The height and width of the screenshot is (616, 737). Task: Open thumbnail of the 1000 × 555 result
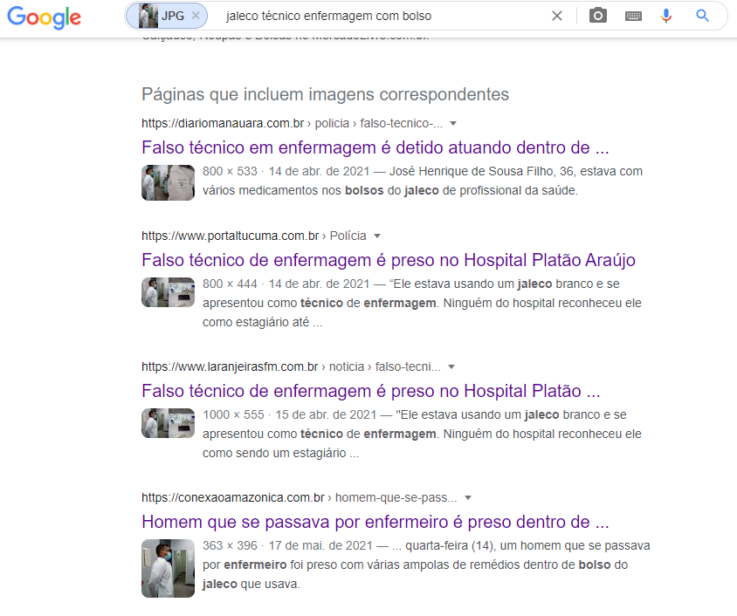168,423
